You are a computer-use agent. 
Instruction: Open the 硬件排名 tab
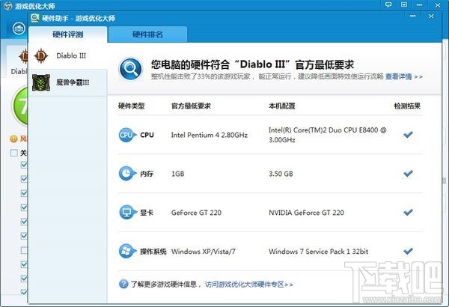tap(147, 34)
